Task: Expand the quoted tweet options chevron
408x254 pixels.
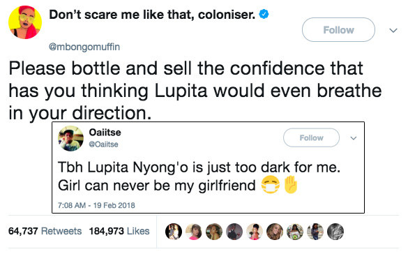Action: point(354,138)
